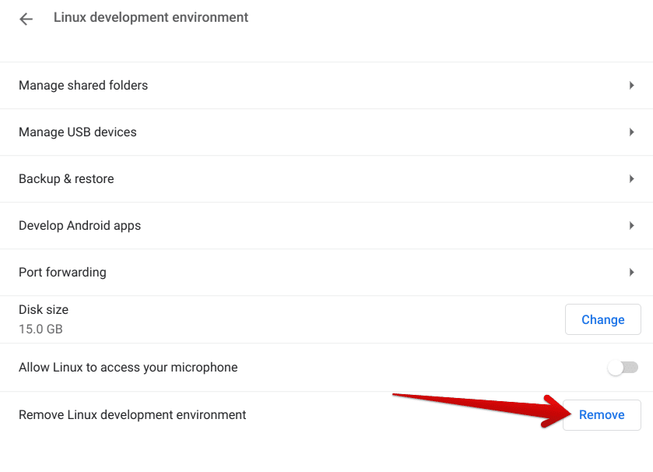Click the Remove Linux development environment label
The height and width of the screenshot is (472, 653).
tap(132, 415)
